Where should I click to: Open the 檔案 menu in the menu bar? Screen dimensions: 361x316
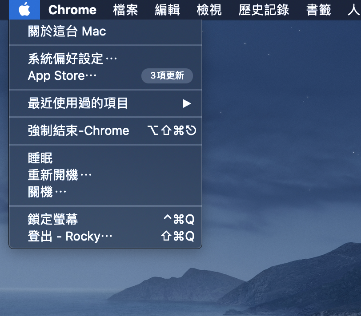[125, 9]
